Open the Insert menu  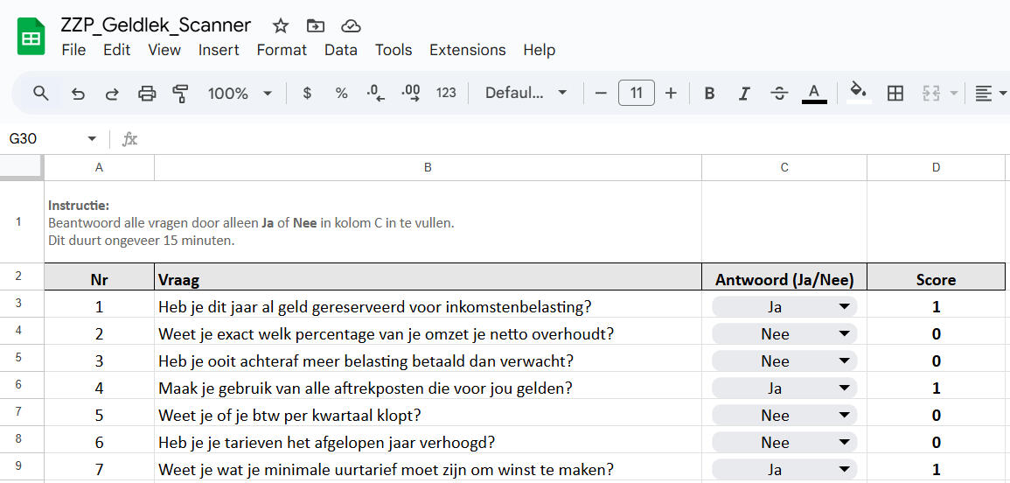click(219, 50)
